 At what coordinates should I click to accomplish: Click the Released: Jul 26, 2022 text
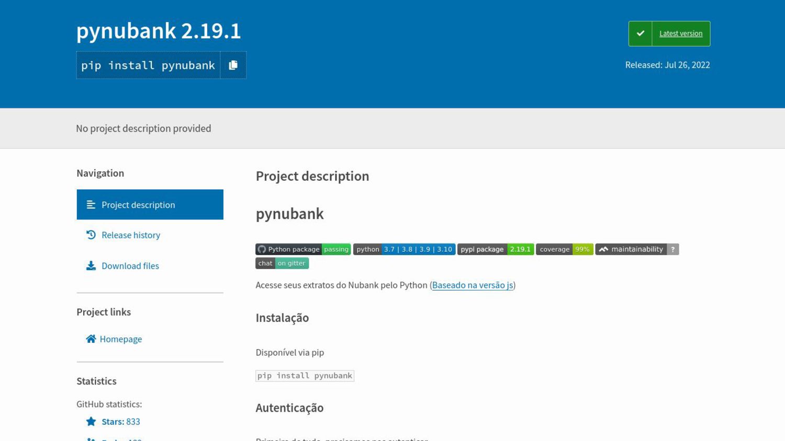[667, 65]
